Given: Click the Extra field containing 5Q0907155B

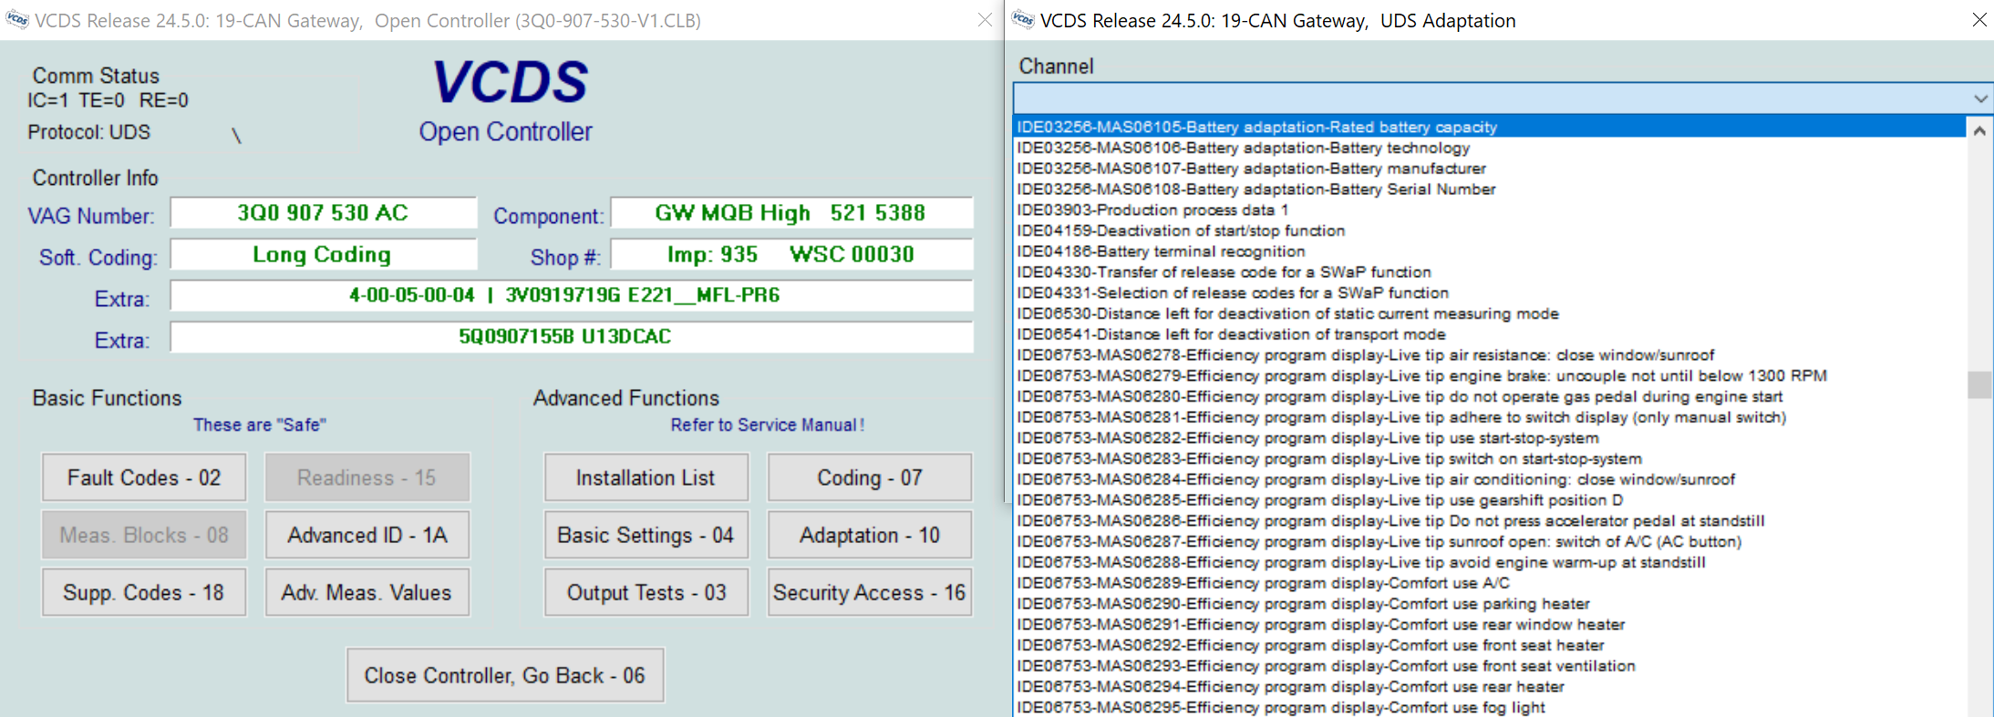Looking at the screenshot, I should [572, 336].
